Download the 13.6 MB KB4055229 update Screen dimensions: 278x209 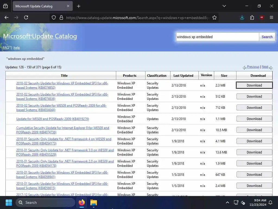click(x=254, y=152)
